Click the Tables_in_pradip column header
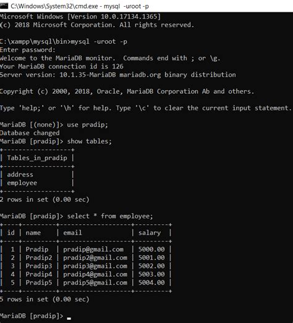This screenshot has height=323, width=293. point(37,158)
